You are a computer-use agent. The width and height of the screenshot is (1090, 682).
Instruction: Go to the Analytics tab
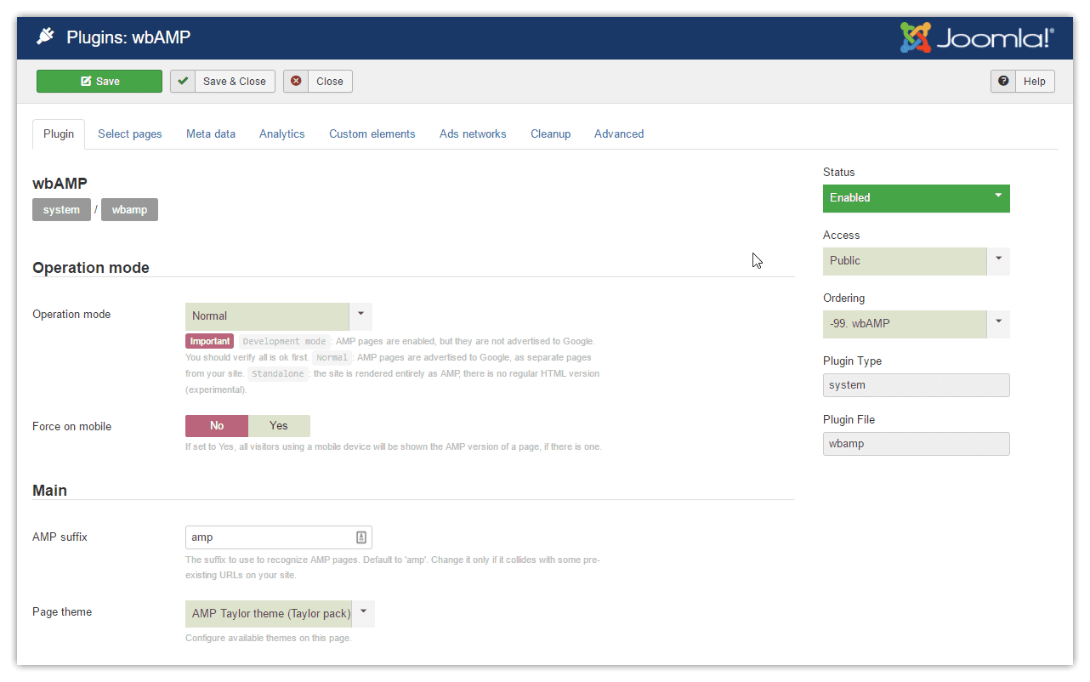tap(282, 134)
